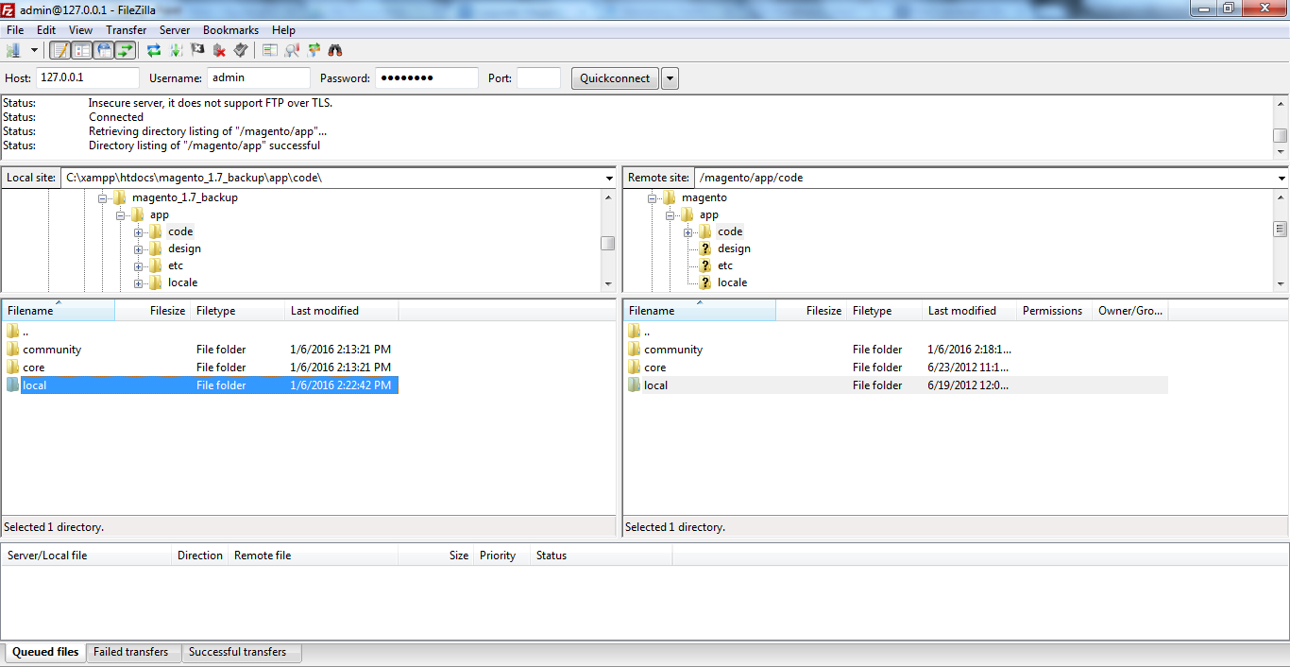The image size is (1290, 667).
Task: Go to the local parent directory (..)
Action: pos(200,332)
